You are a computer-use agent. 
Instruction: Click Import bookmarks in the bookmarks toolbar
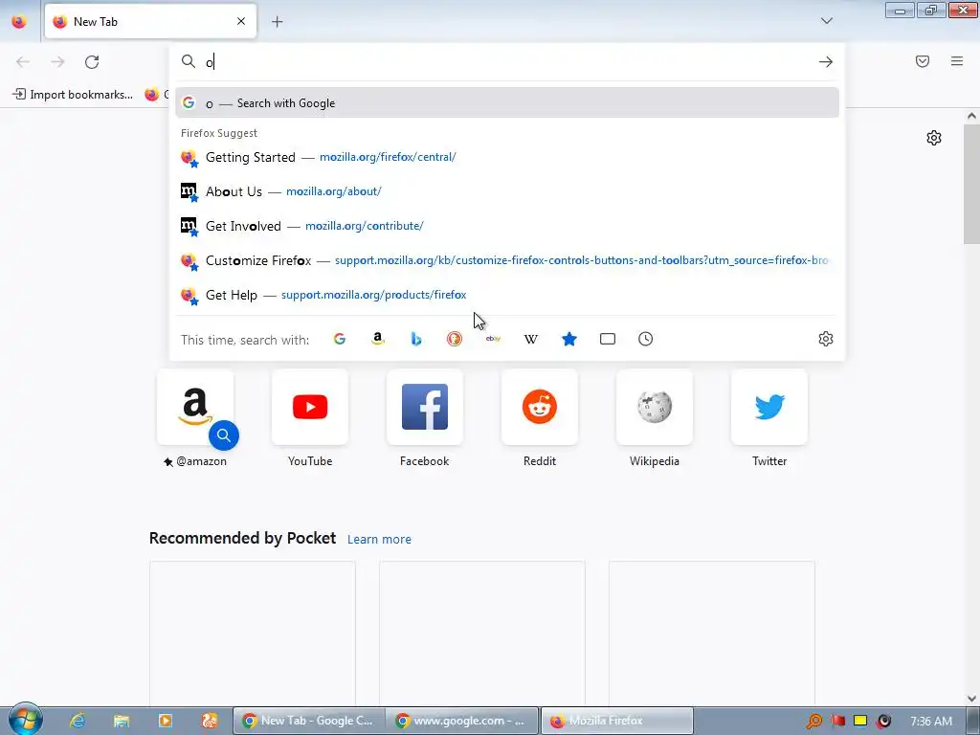73,95
